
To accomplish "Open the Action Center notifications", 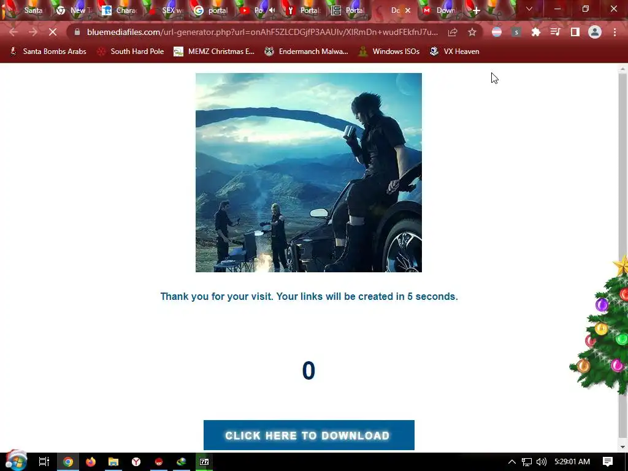I will pos(608,462).
